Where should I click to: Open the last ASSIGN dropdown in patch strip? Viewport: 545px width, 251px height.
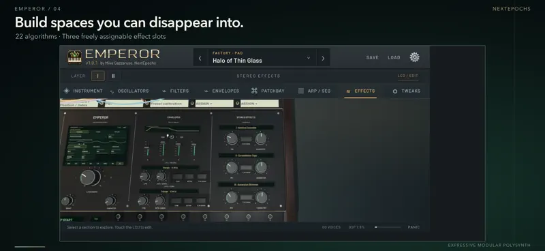click(260, 104)
